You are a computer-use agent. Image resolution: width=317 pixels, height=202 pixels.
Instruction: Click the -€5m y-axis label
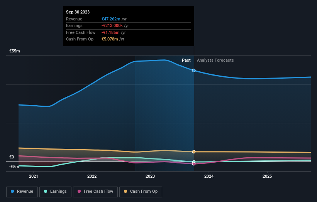[x=14, y=167]
